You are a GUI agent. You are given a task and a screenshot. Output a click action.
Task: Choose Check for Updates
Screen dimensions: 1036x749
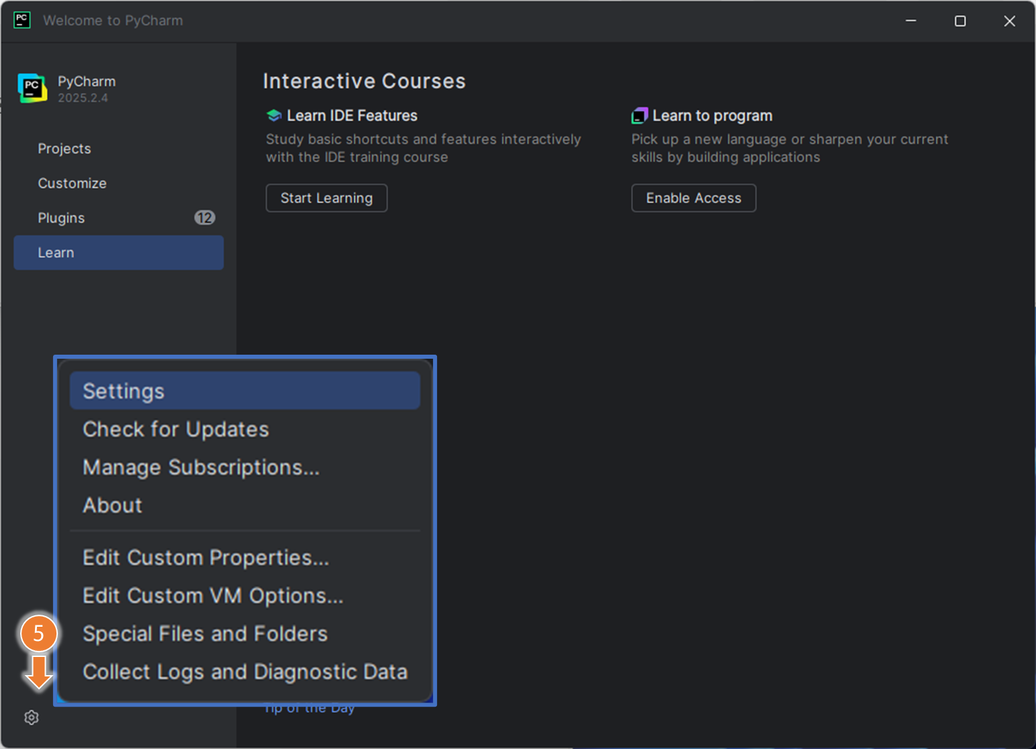click(x=245, y=429)
